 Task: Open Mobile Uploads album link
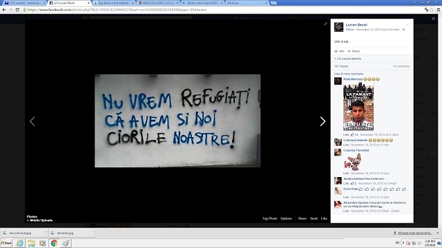coord(41,220)
